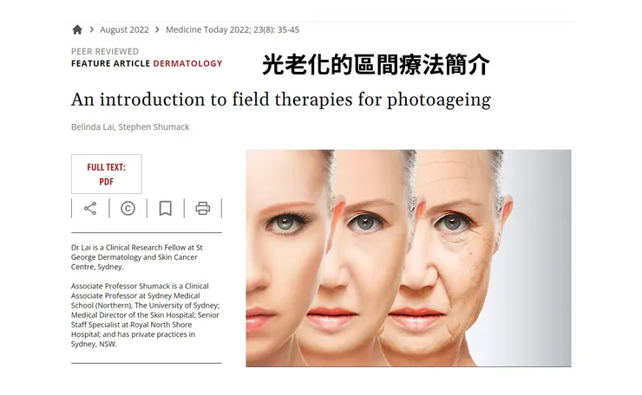
Task: Click the DERMATOLOGY category label
Action: (x=187, y=63)
